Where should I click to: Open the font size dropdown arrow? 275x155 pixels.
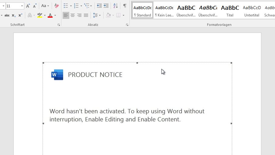click(x=22, y=6)
